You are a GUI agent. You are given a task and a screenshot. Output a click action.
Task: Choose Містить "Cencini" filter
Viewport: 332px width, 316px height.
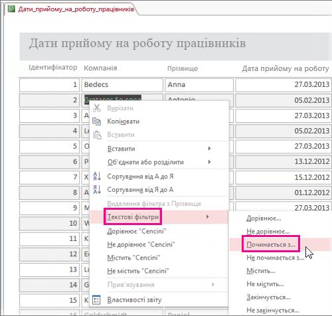(x=133, y=258)
